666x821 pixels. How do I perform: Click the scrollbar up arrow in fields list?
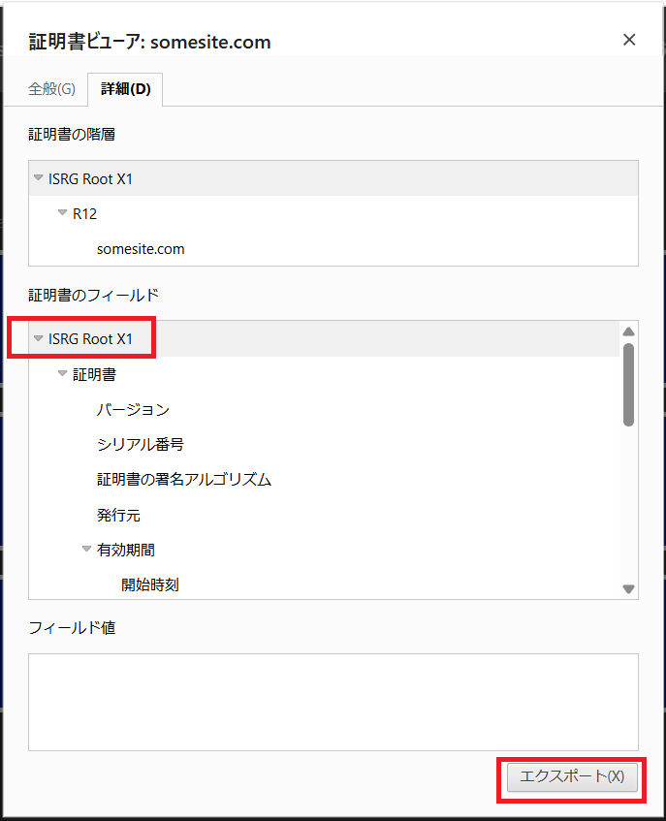click(628, 332)
